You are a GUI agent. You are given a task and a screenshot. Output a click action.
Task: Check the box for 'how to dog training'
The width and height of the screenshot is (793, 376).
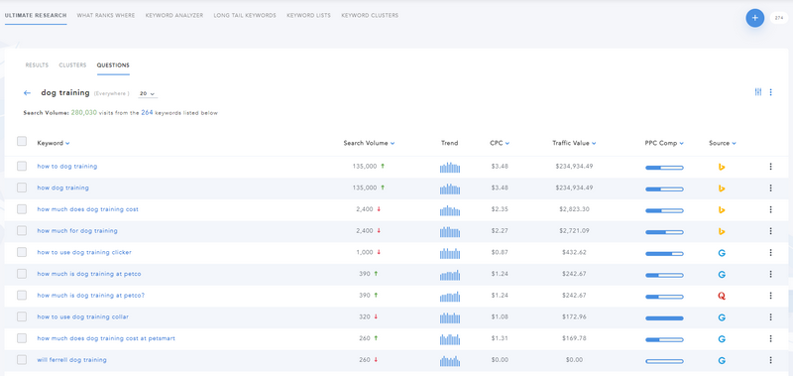pyautogui.click(x=22, y=166)
